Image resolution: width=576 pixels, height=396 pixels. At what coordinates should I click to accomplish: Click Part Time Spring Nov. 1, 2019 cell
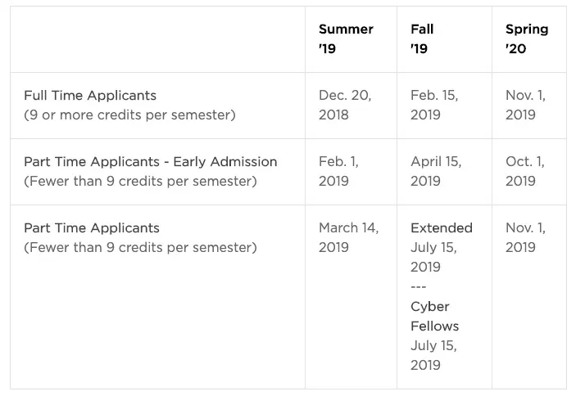525,237
